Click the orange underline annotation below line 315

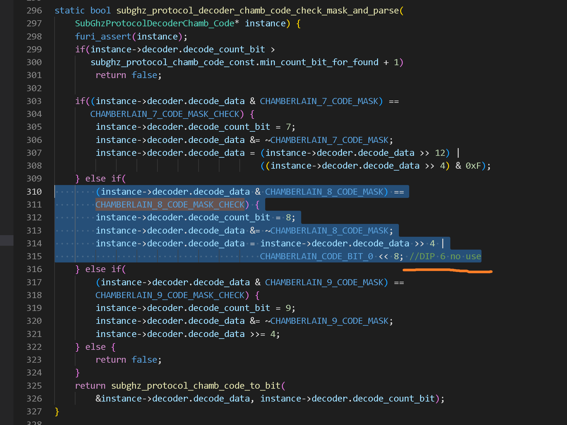[447, 270]
